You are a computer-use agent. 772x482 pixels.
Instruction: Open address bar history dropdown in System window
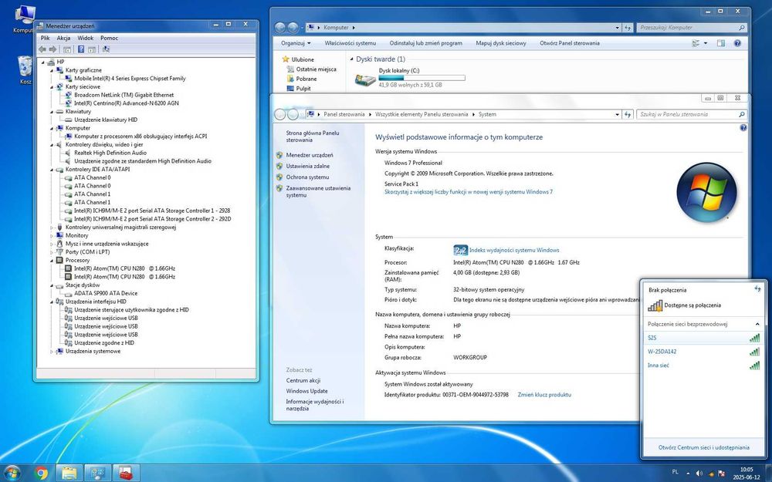pos(618,114)
